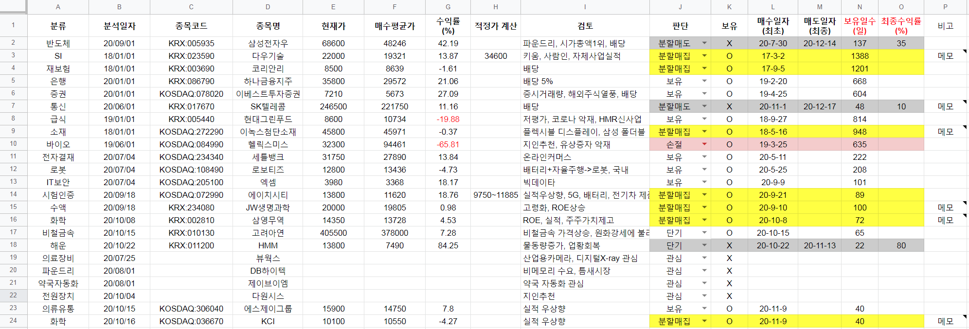The width and height of the screenshot is (969, 329).
Task: Select column J header
Action: click(680, 7)
